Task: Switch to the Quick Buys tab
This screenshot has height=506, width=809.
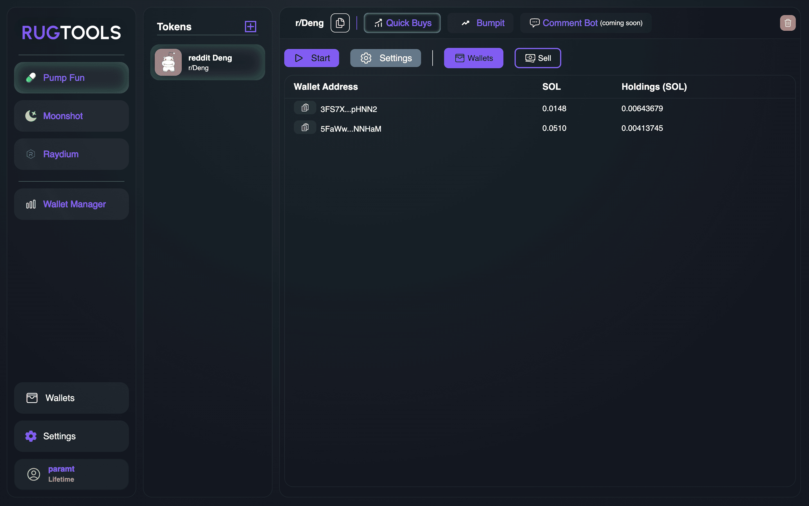Action: 402,23
